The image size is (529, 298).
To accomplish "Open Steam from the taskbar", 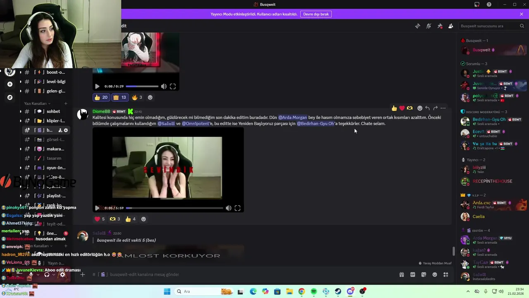I will 338,291.
